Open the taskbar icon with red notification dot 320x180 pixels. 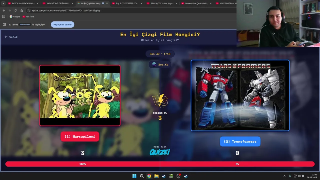(x=178, y=176)
